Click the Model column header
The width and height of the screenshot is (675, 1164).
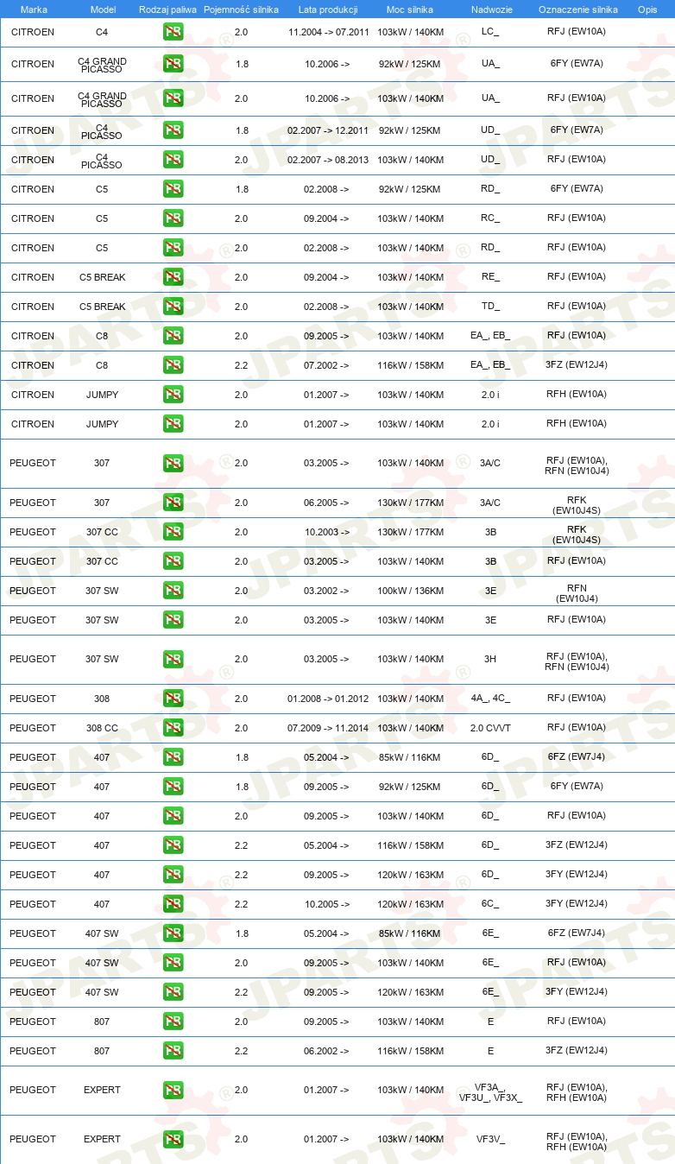click(x=103, y=9)
